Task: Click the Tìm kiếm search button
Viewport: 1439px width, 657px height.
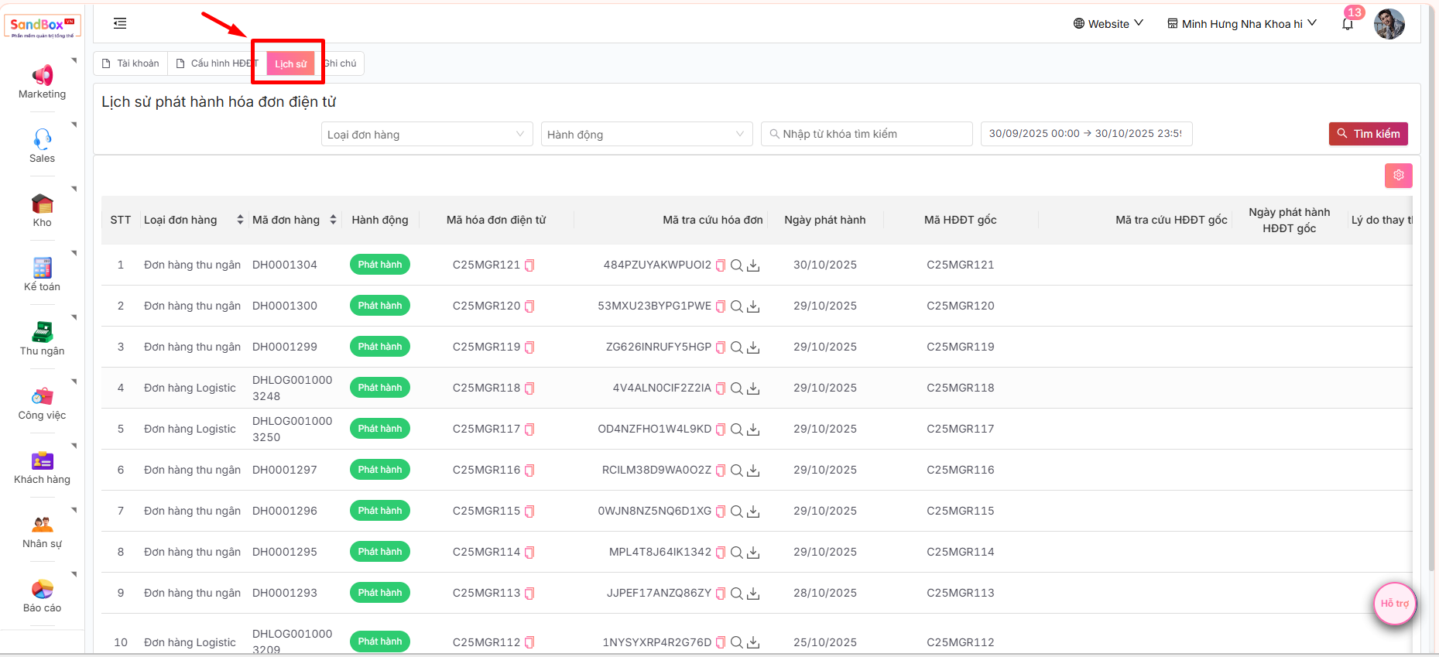Action: coord(1368,134)
